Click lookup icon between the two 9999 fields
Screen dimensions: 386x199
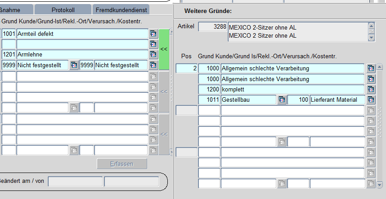74,65
